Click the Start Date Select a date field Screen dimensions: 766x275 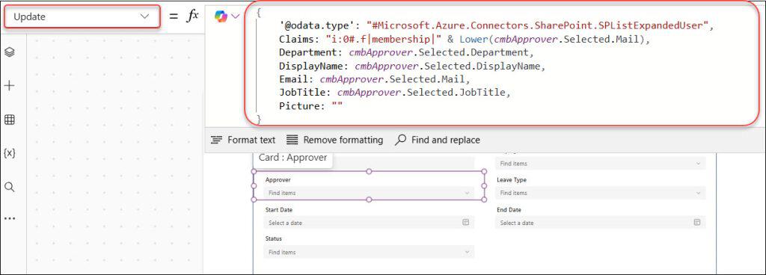pyautogui.click(x=370, y=223)
